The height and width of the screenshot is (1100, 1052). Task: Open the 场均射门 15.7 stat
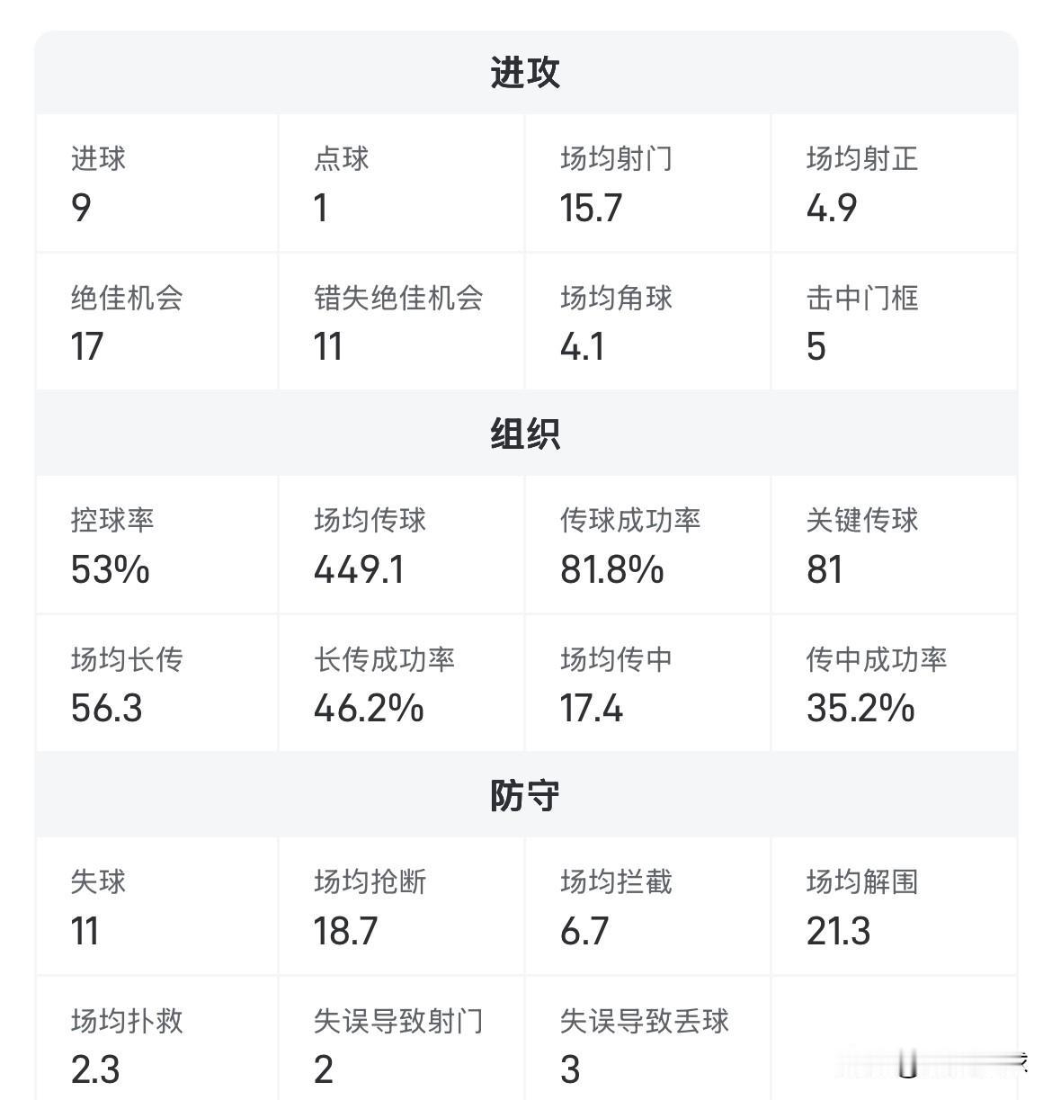[647, 183]
